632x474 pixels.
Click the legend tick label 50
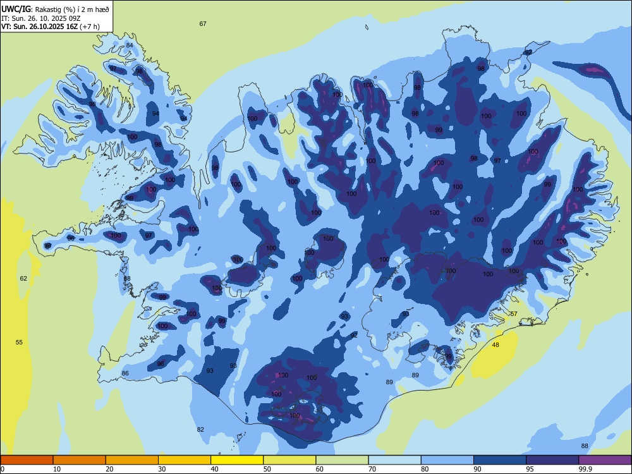point(267,469)
